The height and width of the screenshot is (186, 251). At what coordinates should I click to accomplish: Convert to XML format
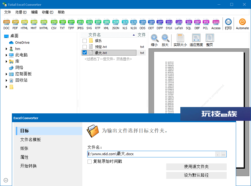[106, 24]
